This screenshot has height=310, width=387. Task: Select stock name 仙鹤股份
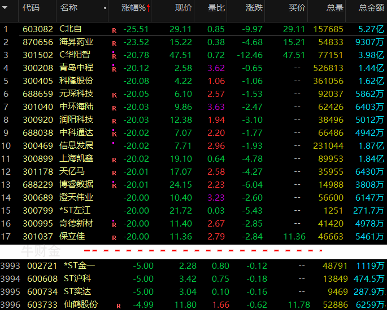coord(81,305)
